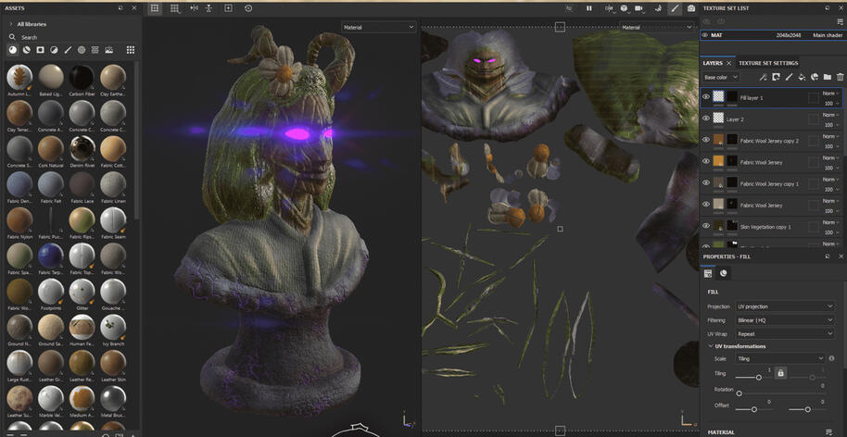Select the Layers tab

[x=713, y=63]
